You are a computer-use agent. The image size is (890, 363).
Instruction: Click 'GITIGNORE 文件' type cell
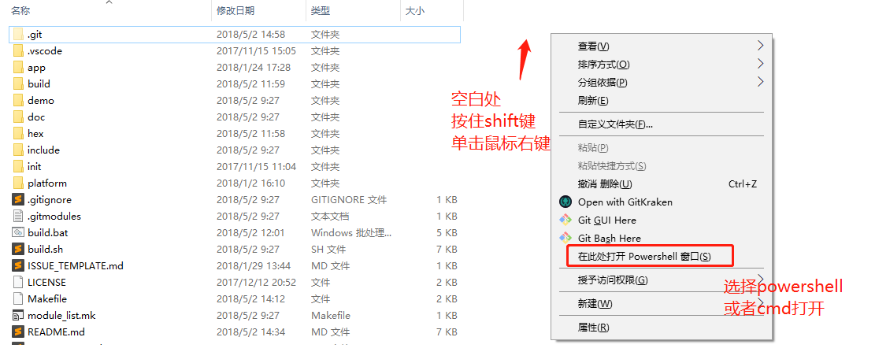click(x=348, y=200)
